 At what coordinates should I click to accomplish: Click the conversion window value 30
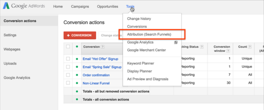point(229,83)
